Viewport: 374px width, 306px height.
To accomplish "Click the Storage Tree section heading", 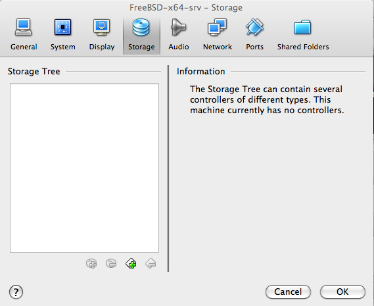I will tap(34, 72).
